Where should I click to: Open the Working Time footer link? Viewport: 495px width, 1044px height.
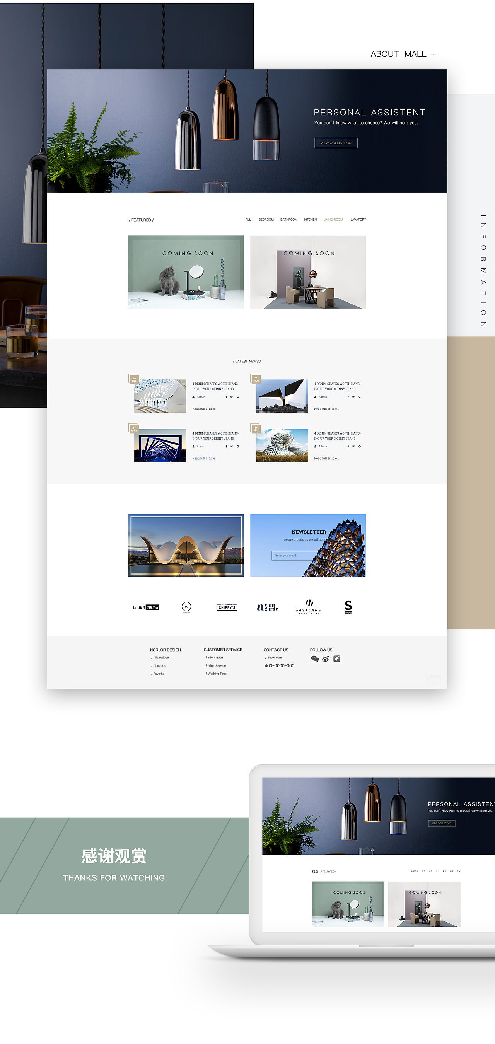coord(216,674)
